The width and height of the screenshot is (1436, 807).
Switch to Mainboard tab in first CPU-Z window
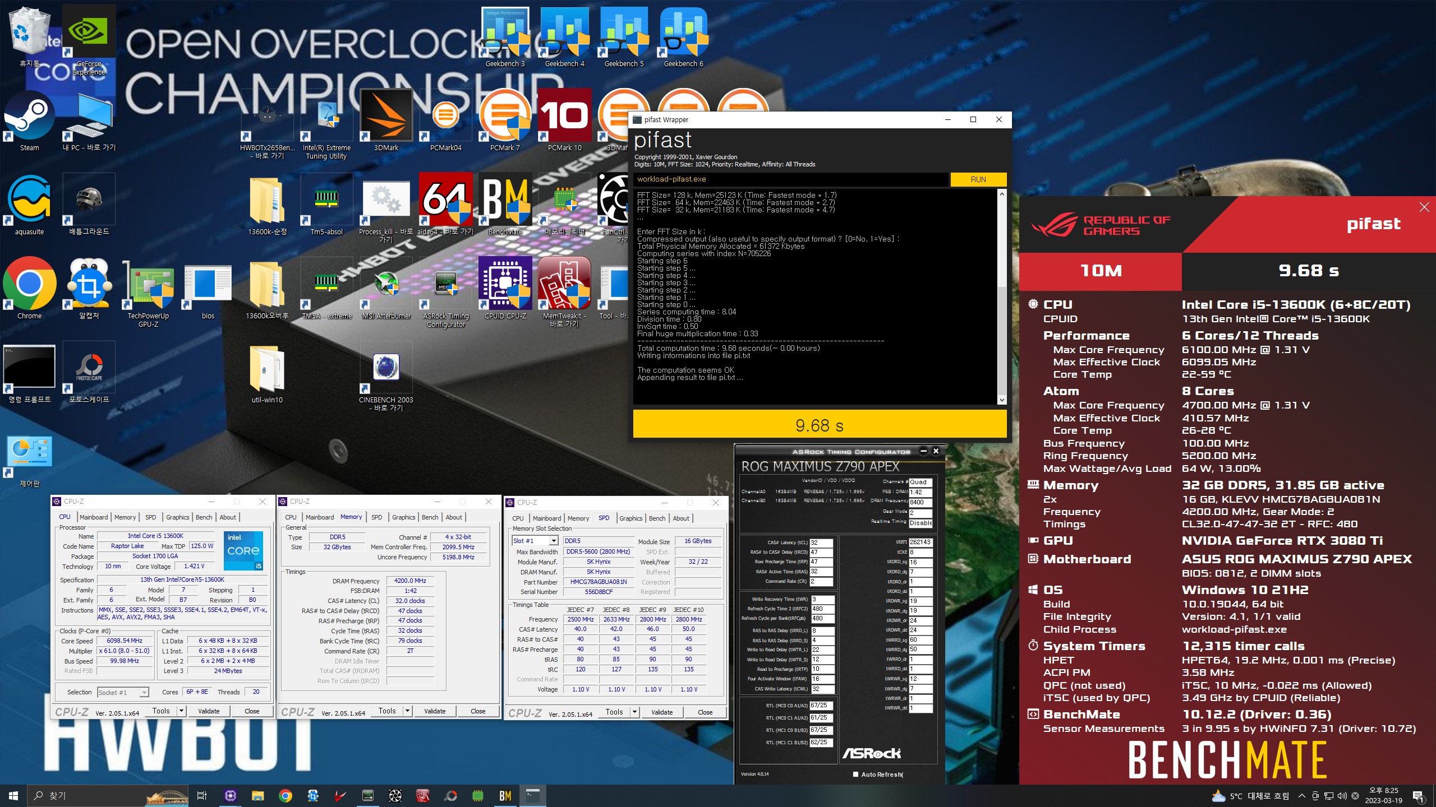(94, 517)
